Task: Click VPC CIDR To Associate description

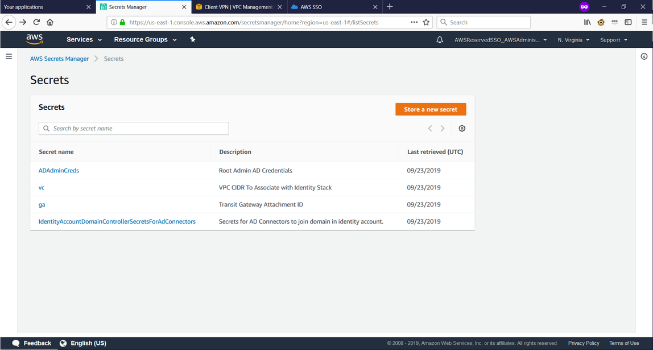Action: (275, 187)
